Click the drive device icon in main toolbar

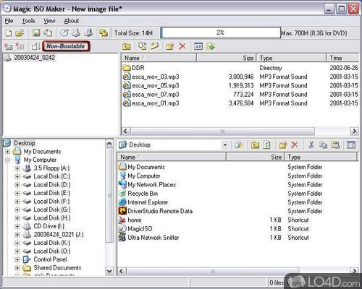click(x=88, y=33)
